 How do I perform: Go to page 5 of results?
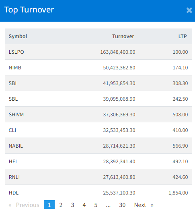[x=96, y=205]
